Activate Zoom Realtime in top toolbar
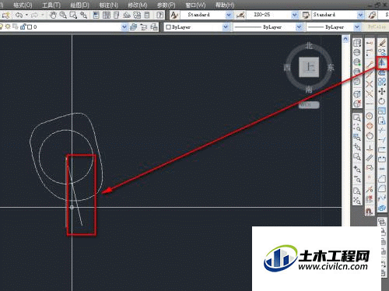This screenshot has width=389, height=291. point(63,15)
